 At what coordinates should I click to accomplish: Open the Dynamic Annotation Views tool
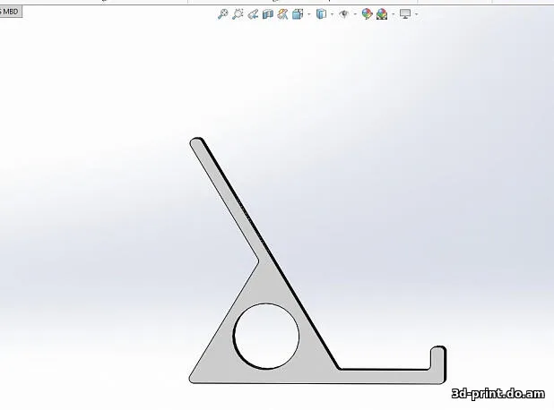pos(282,14)
